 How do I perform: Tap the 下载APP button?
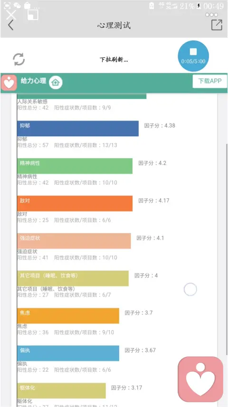pos(210,81)
